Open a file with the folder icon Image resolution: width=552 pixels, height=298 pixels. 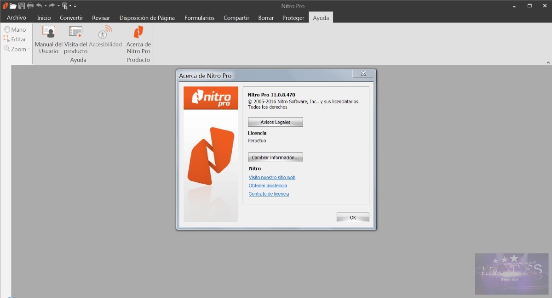click(x=13, y=6)
